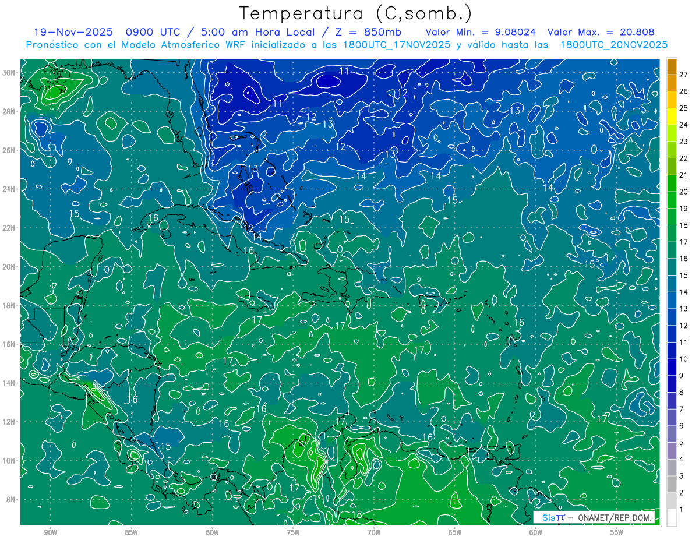Click the 55W longitude axis label
Screen dimensions: 699x540
click(x=617, y=532)
